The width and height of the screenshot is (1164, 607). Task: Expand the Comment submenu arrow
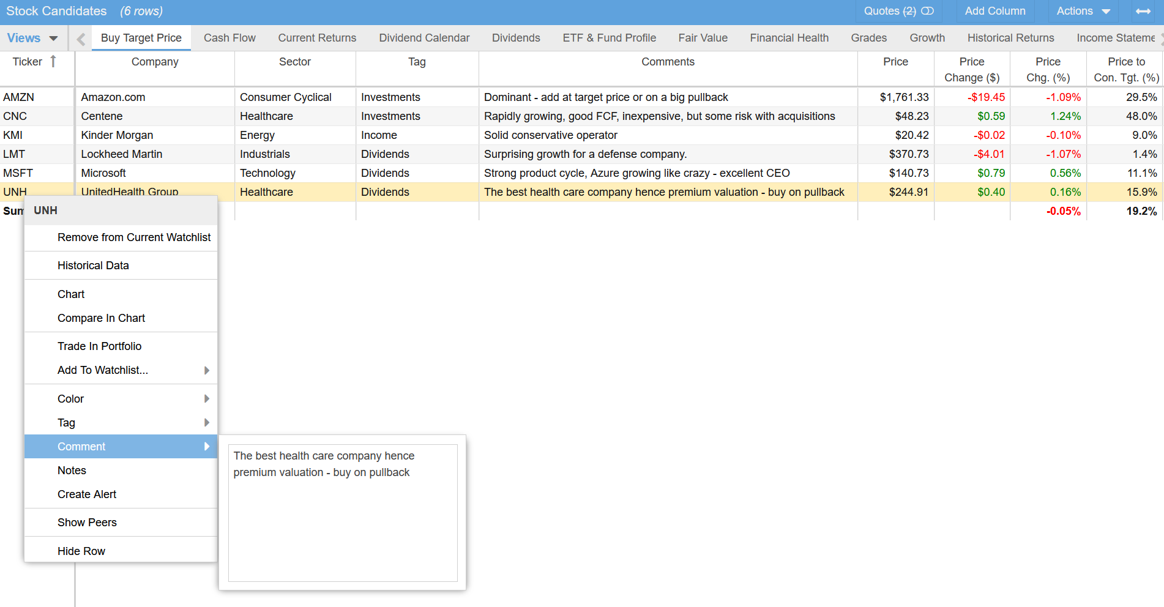coord(207,447)
